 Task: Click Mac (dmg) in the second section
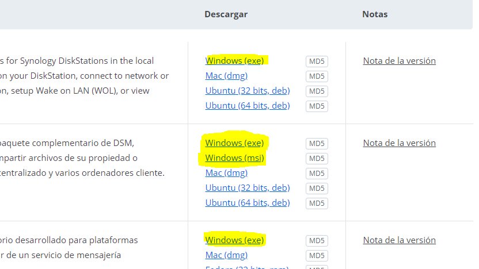[x=226, y=172]
